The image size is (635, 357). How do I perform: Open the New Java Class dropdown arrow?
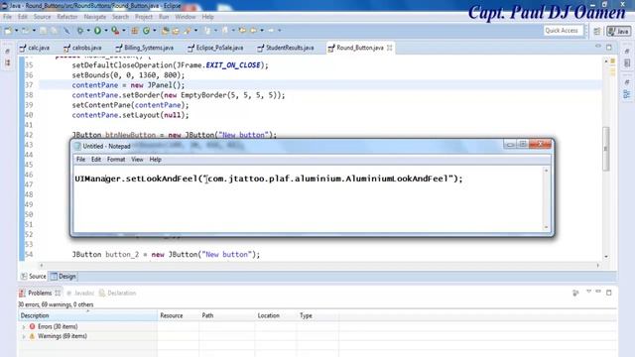pyautogui.click(x=155, y=31)
